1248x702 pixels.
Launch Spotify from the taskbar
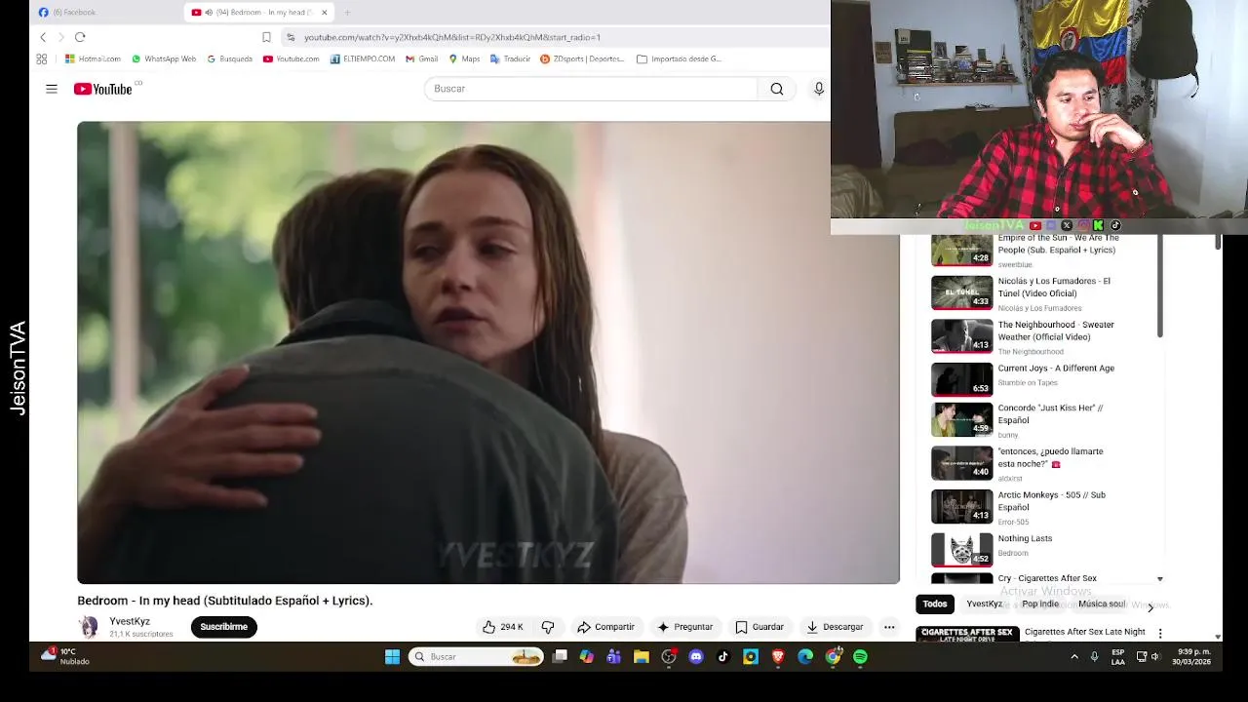pyautogui.click(x=860, y=657)
